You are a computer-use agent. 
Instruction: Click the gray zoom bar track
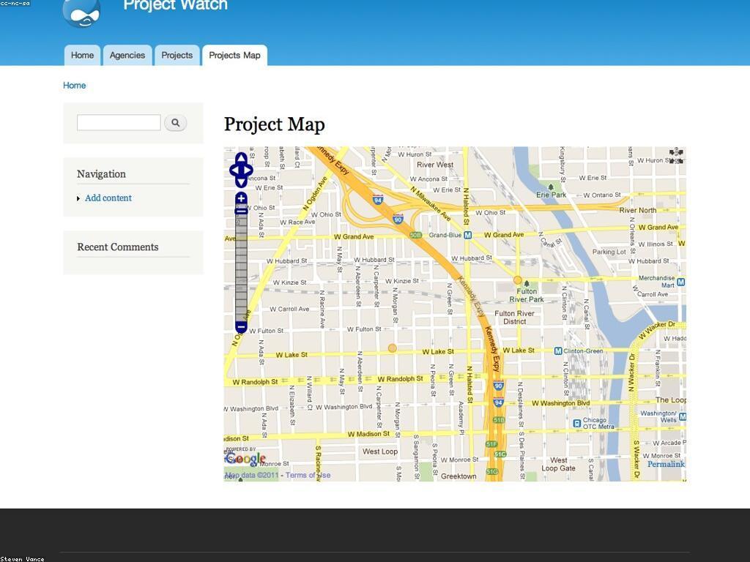[x=241, y=268]
